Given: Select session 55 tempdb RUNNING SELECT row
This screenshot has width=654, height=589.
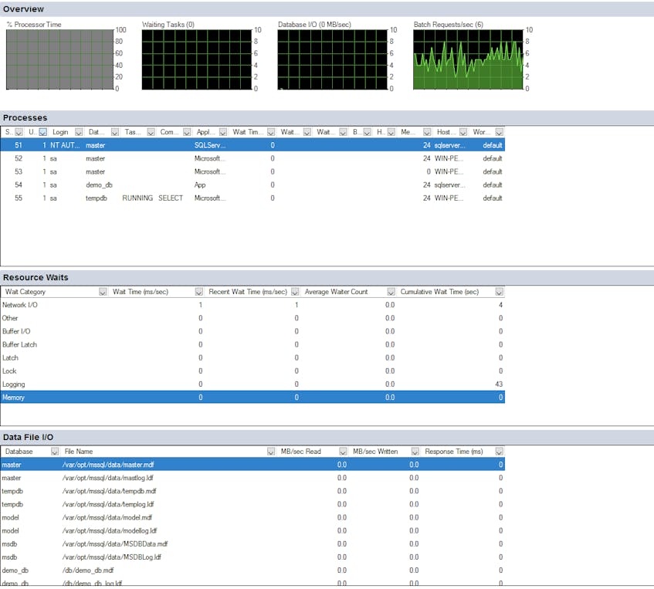Looking at the screenshot, I should point(252,198).
